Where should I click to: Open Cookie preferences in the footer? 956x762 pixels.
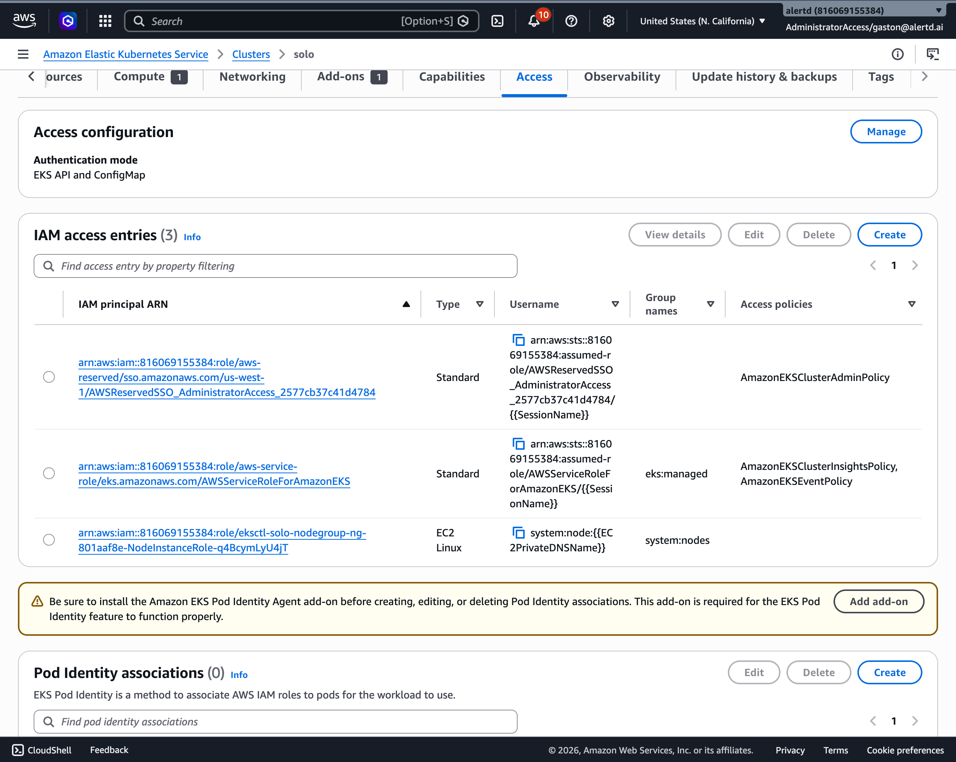[905, 750]
